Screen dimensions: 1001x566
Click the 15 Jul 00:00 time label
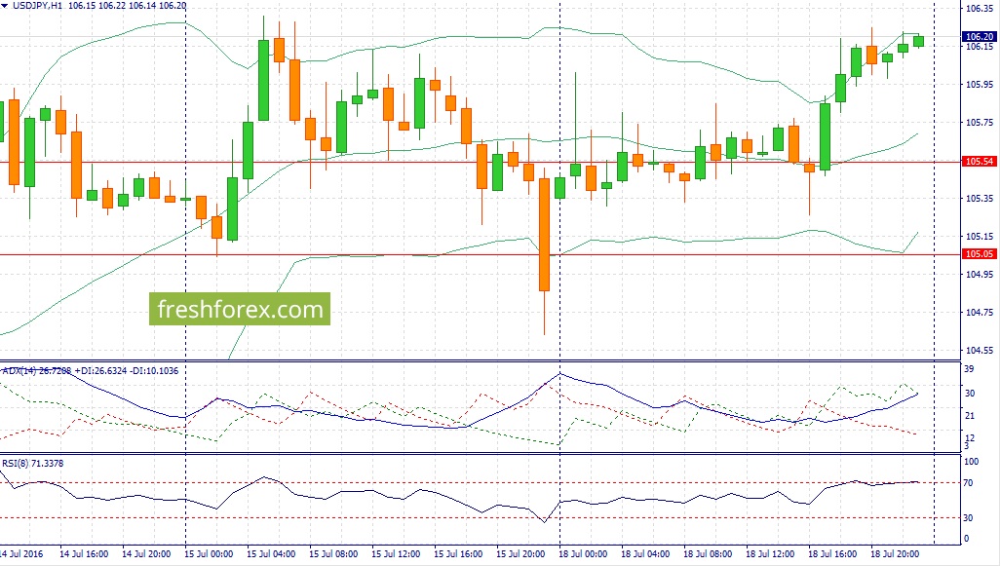(x=209, y=554)
